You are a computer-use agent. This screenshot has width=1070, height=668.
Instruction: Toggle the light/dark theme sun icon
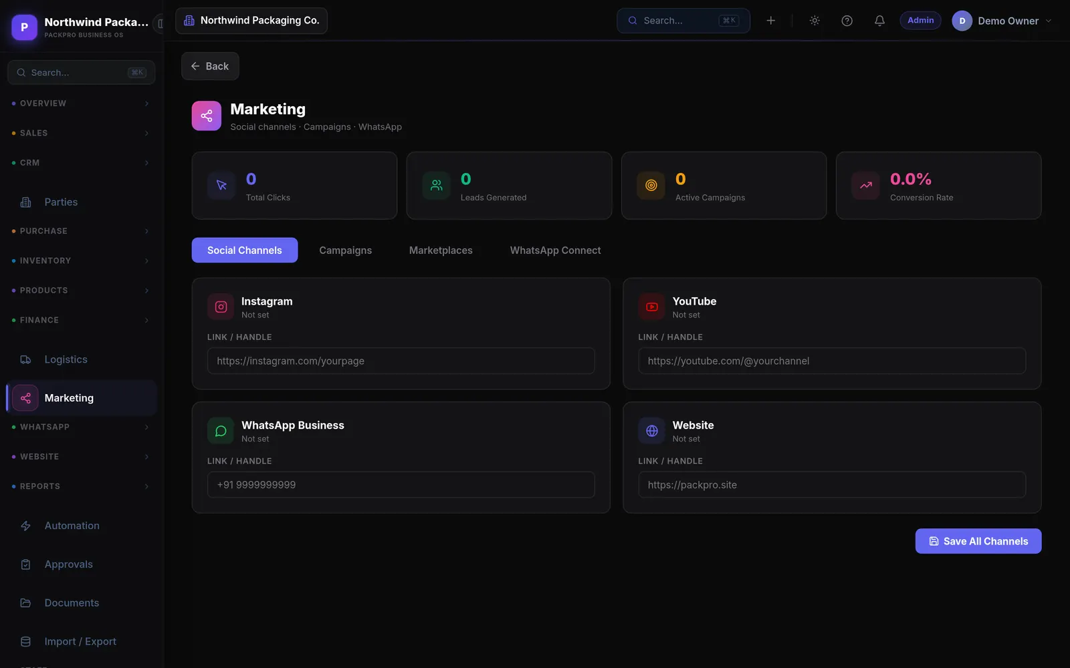[815, 21]
